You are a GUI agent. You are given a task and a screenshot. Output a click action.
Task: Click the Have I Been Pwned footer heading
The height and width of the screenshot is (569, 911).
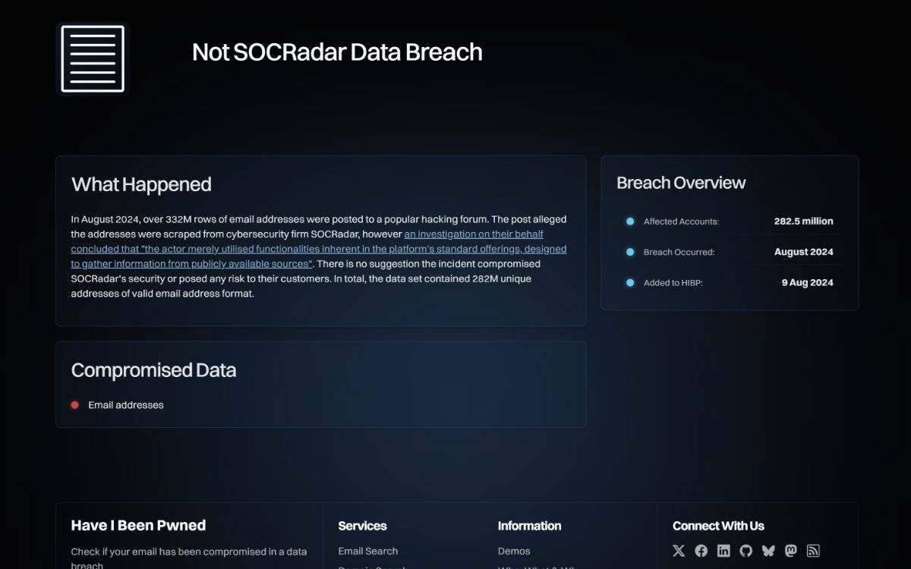click(x=138, y=525)
